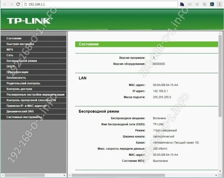Viewport: 224px width, 178px height.
Task: Open Беспроводной режим menu section
Action: 34,61
